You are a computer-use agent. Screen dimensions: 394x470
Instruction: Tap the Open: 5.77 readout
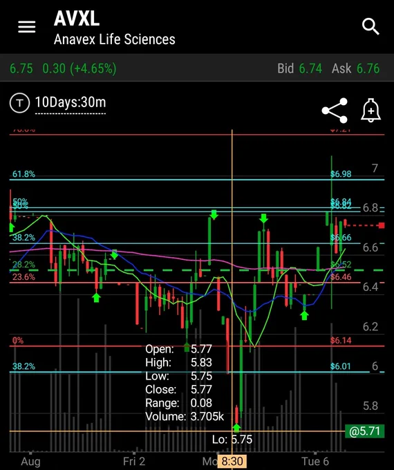pyautogui.click(x=179, y=349)
